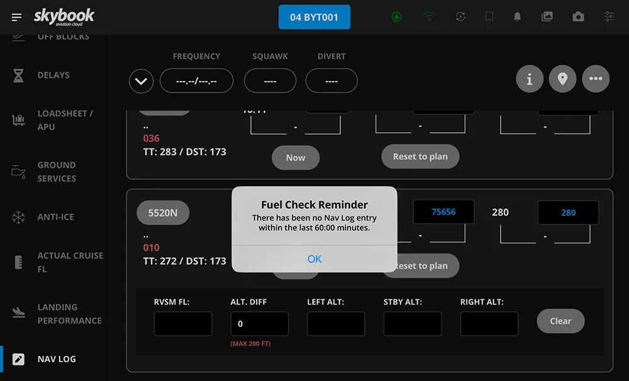Screen dimensions: 629x381
Task: Click the RVSM FL input field
Action: point(182,324)
